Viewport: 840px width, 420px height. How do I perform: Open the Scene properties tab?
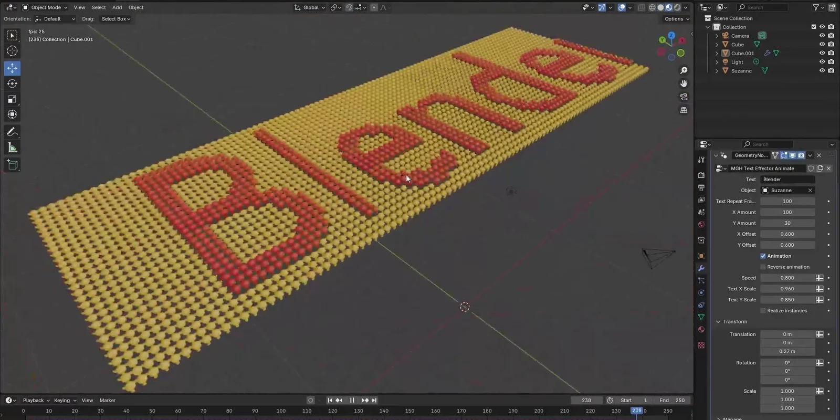click(x=701, y=212)
